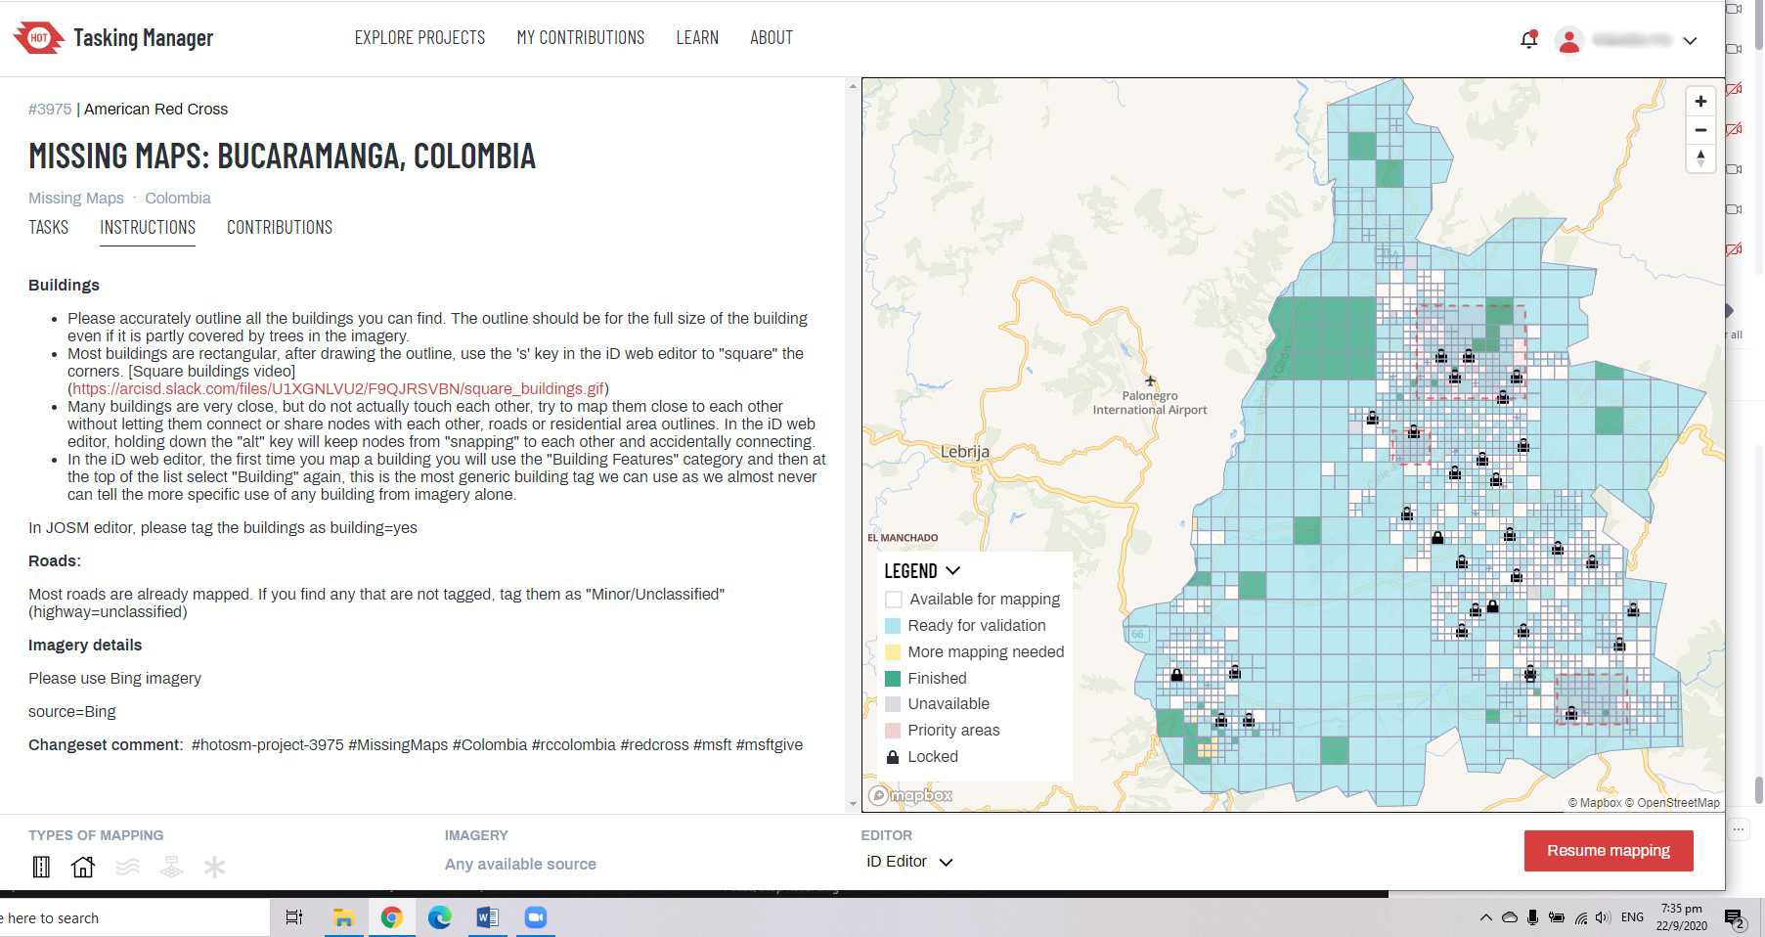Click the land use mapping icon
1765x937 pixels.
pos(171,867)
